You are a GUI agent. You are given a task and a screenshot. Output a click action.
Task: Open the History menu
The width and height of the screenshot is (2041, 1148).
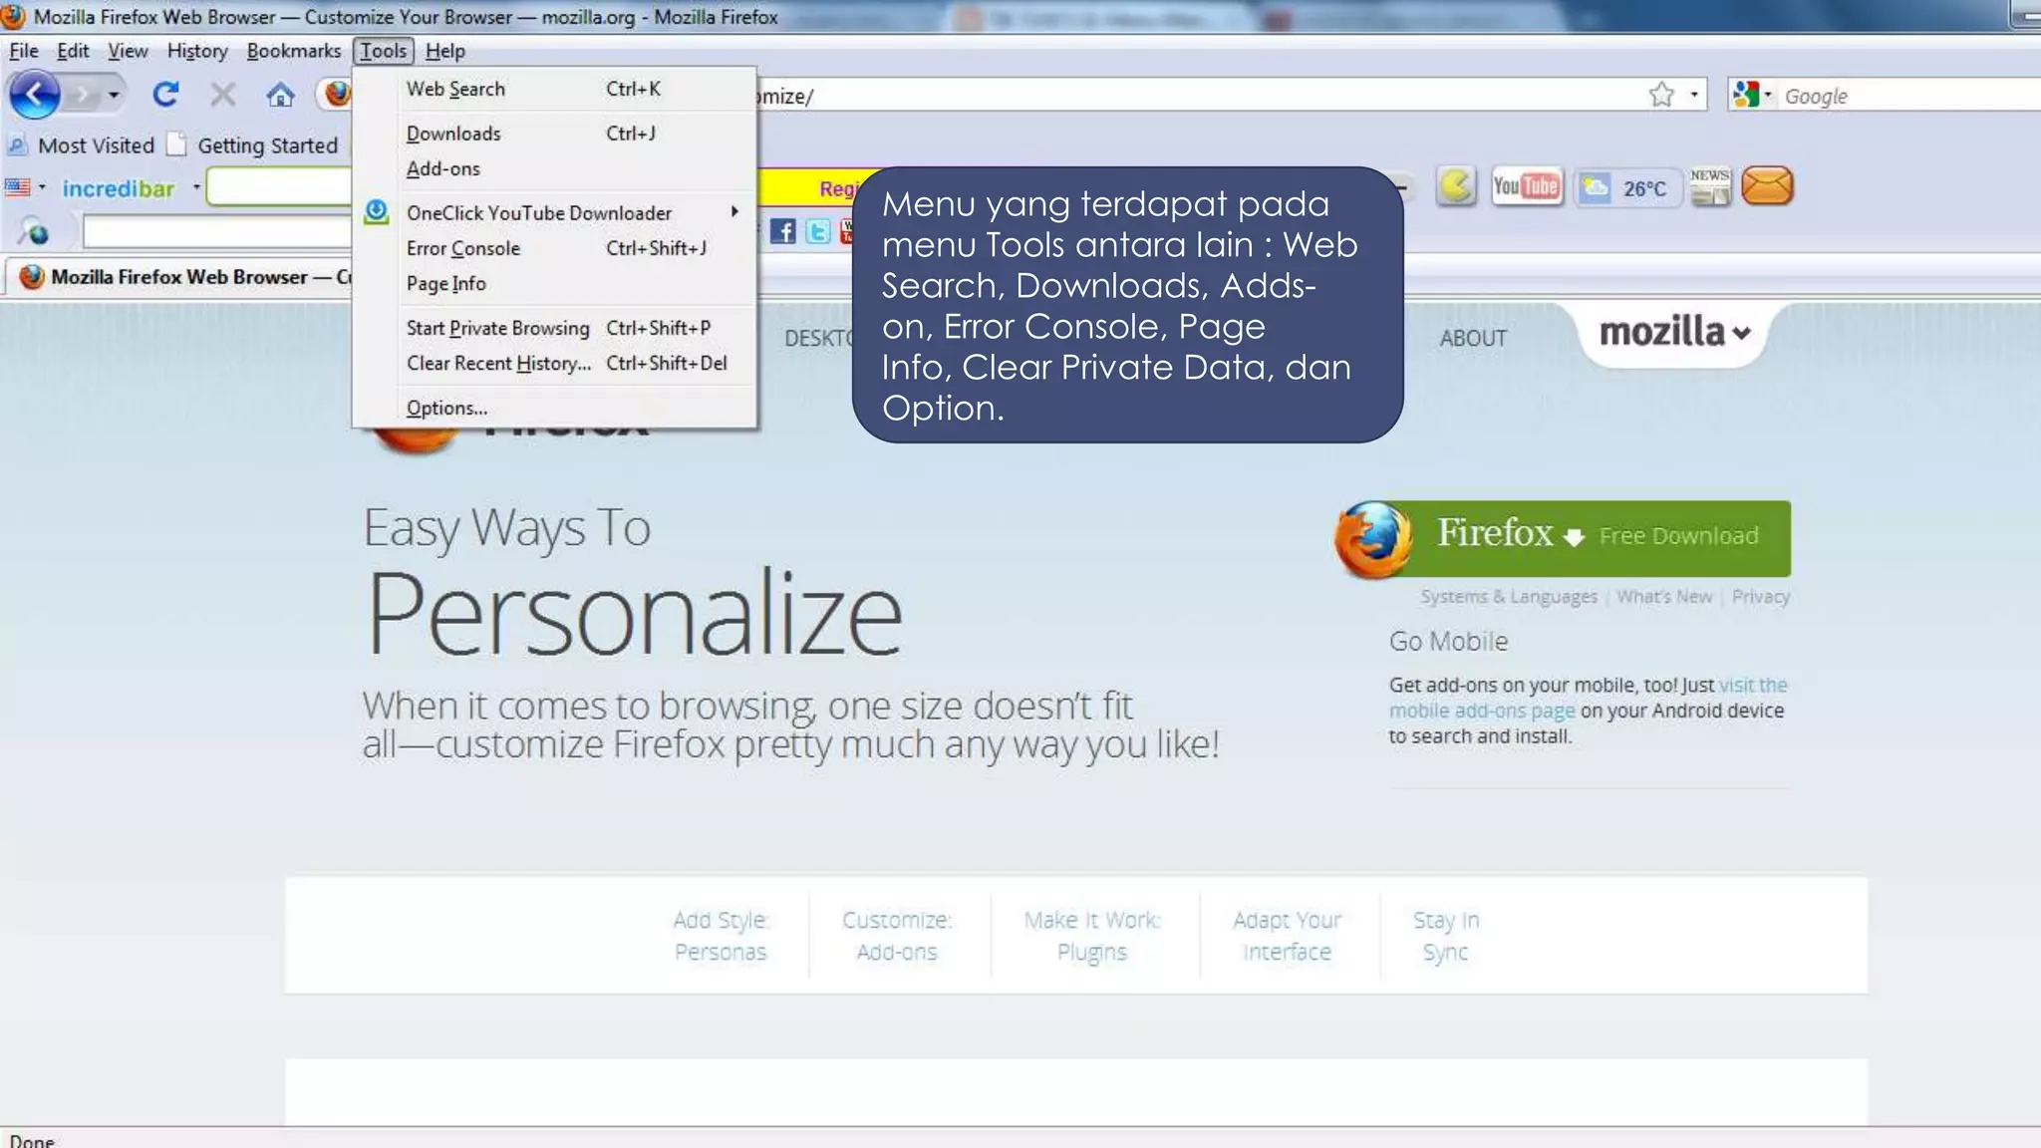tap(197, 51)
